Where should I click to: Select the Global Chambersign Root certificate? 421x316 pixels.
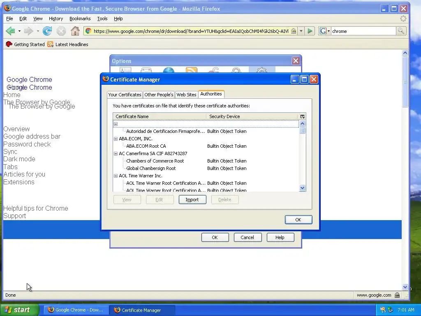(x=206, y=168)
